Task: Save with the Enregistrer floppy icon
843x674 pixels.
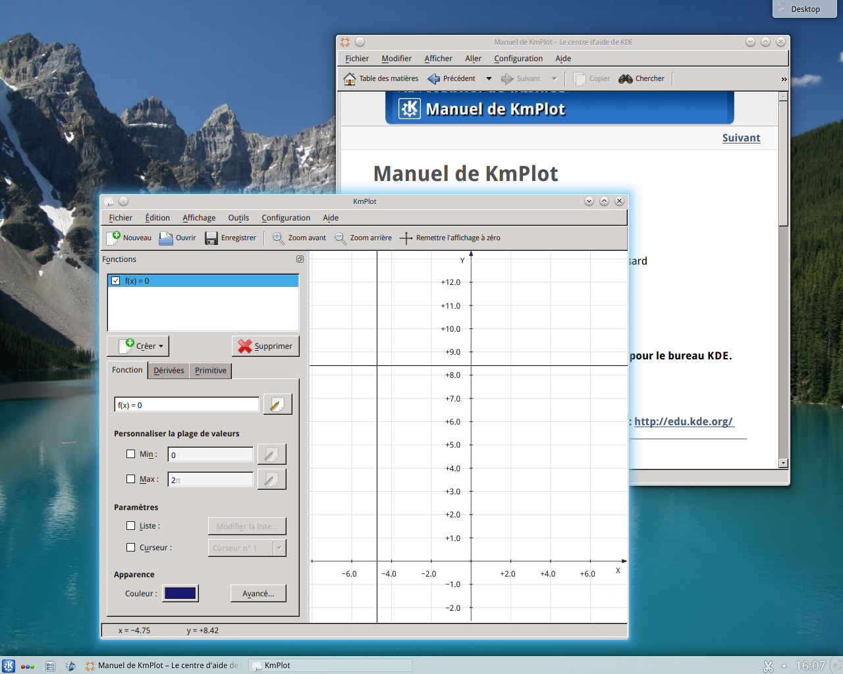Action: click(211, 238)
